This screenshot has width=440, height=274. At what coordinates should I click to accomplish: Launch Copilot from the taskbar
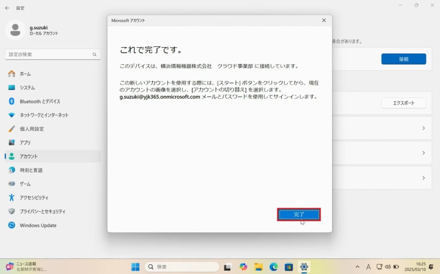point(243,267)
